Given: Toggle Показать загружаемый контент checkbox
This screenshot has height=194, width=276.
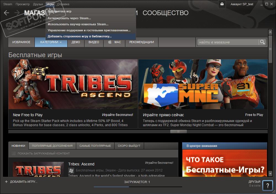Looking at the screenshot, I should click(x=14, y=153).
